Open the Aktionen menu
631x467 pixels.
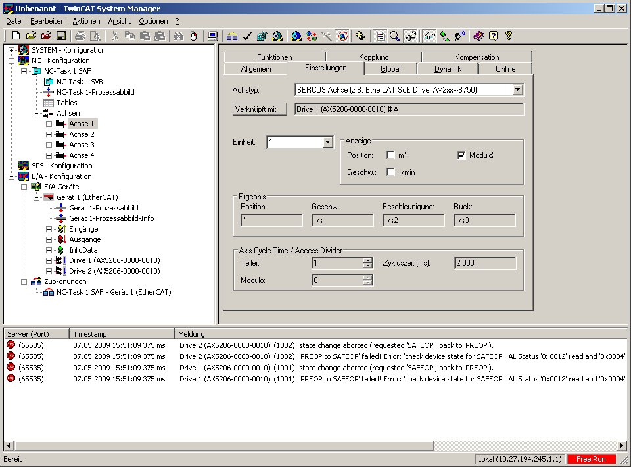pyautogui.click(x=86, y=21)
